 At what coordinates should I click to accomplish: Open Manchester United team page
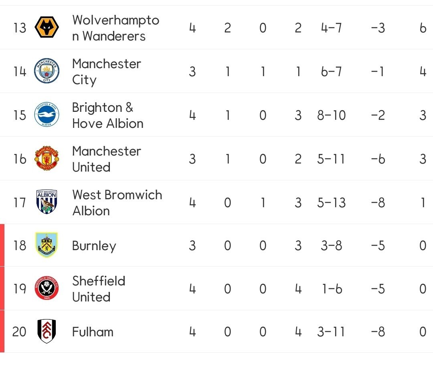[x=107, y=159]
